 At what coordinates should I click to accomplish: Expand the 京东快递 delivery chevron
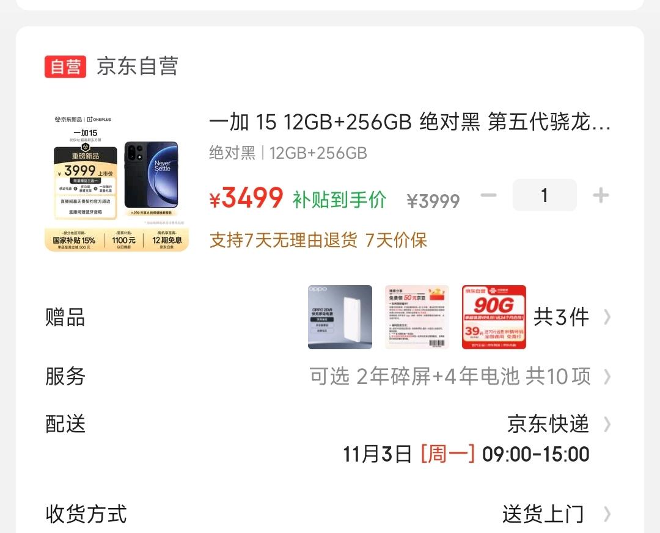coord(607,424)
